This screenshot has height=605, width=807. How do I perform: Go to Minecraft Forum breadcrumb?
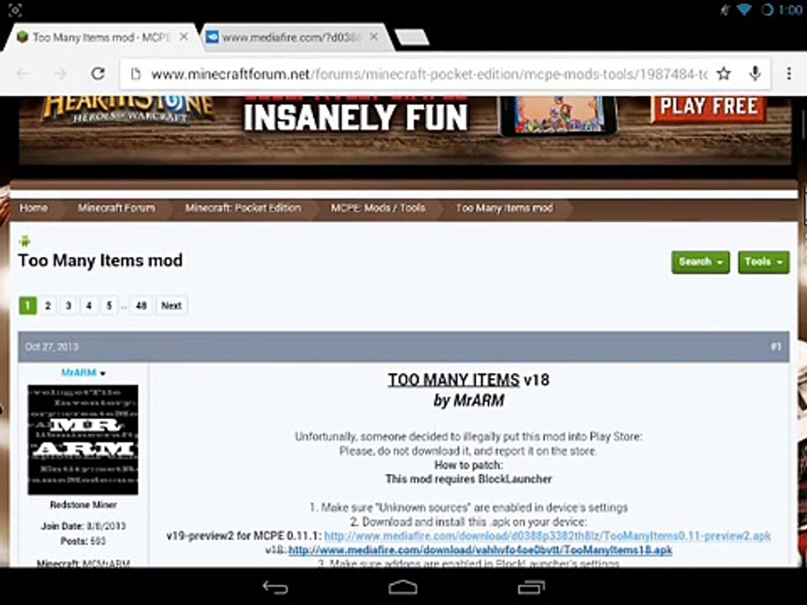(117, 208)
